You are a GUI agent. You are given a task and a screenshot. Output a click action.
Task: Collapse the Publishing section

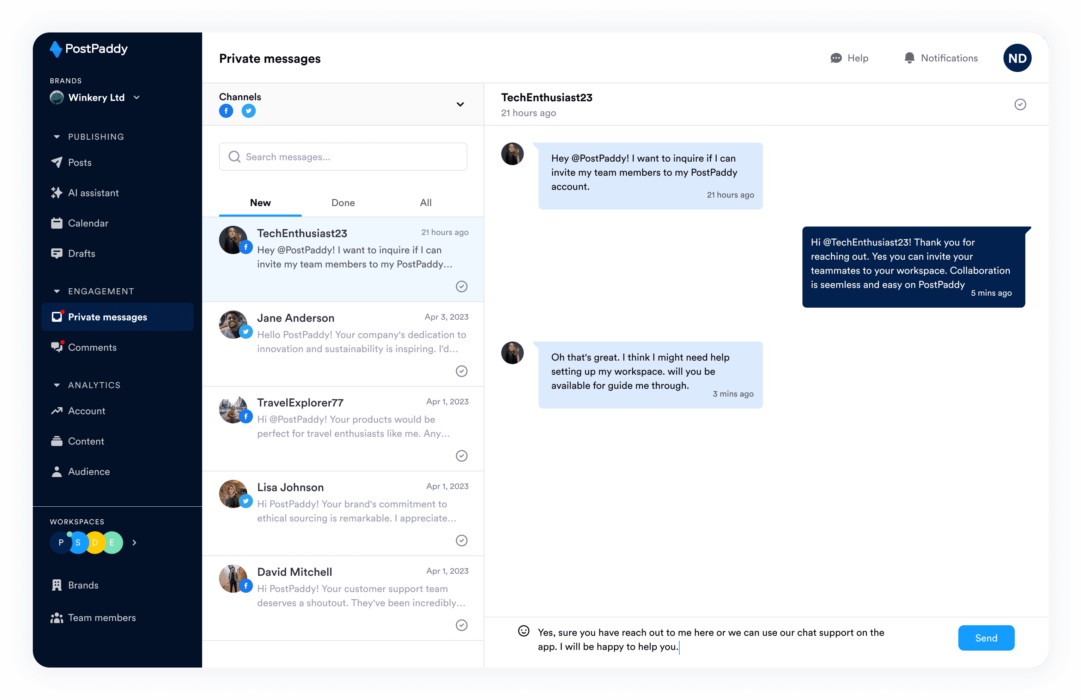(x=57, y=137)
